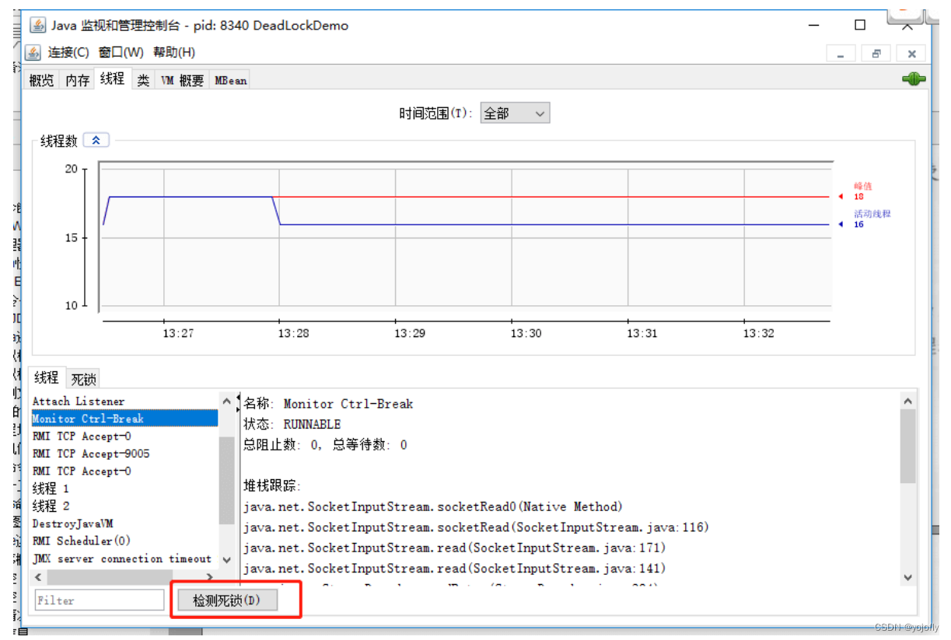
Task: Close the inner connection window
Action: tap(911, 54)
